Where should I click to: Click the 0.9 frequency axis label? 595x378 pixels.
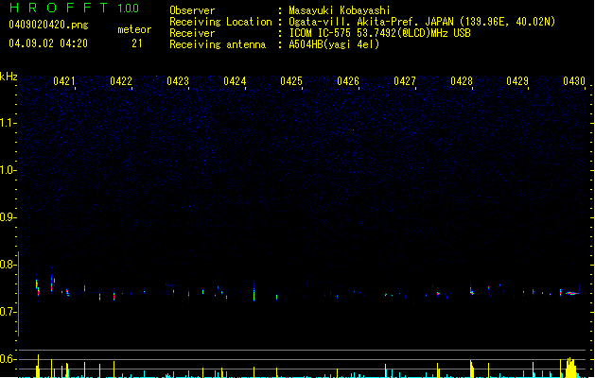click(x=8, y=217)
